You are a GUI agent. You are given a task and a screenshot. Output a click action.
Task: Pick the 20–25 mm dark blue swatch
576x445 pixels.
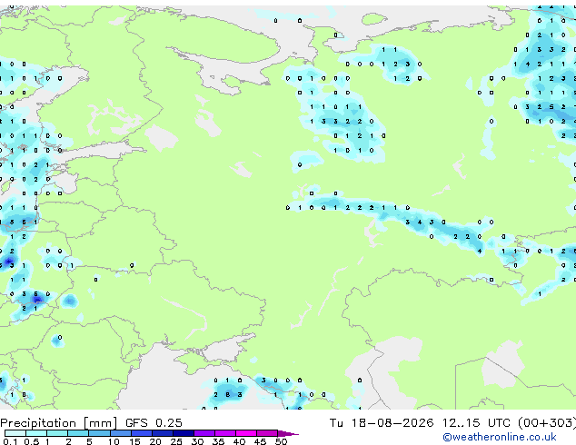(163, 433)
